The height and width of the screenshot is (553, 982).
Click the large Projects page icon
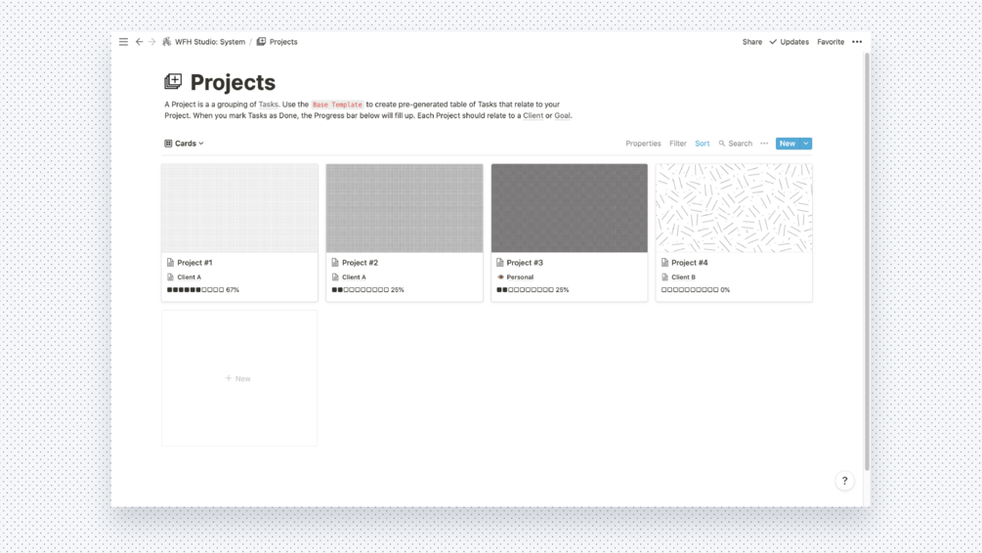tap(174, 82)
